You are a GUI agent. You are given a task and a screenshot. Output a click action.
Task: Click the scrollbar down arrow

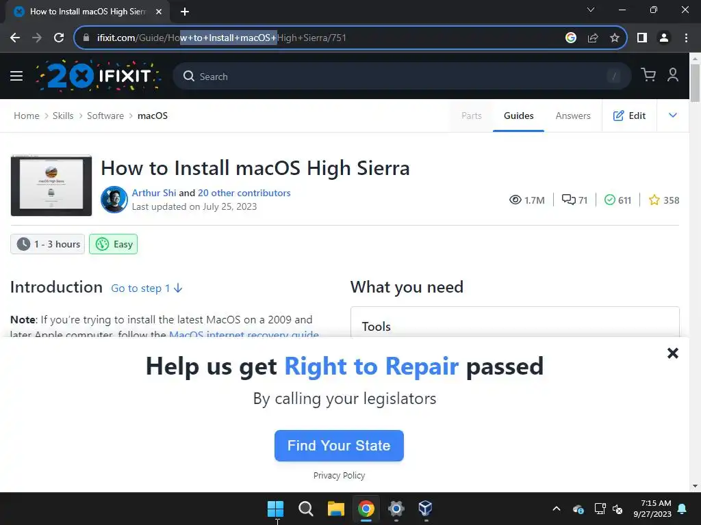695,486
